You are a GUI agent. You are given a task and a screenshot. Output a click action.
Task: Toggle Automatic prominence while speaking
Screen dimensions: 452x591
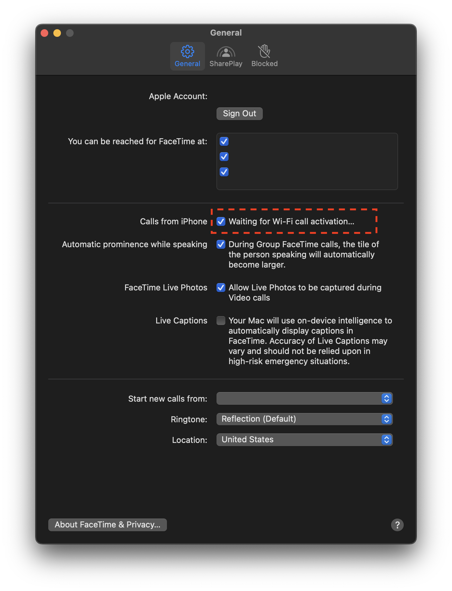tap(221, 244)
